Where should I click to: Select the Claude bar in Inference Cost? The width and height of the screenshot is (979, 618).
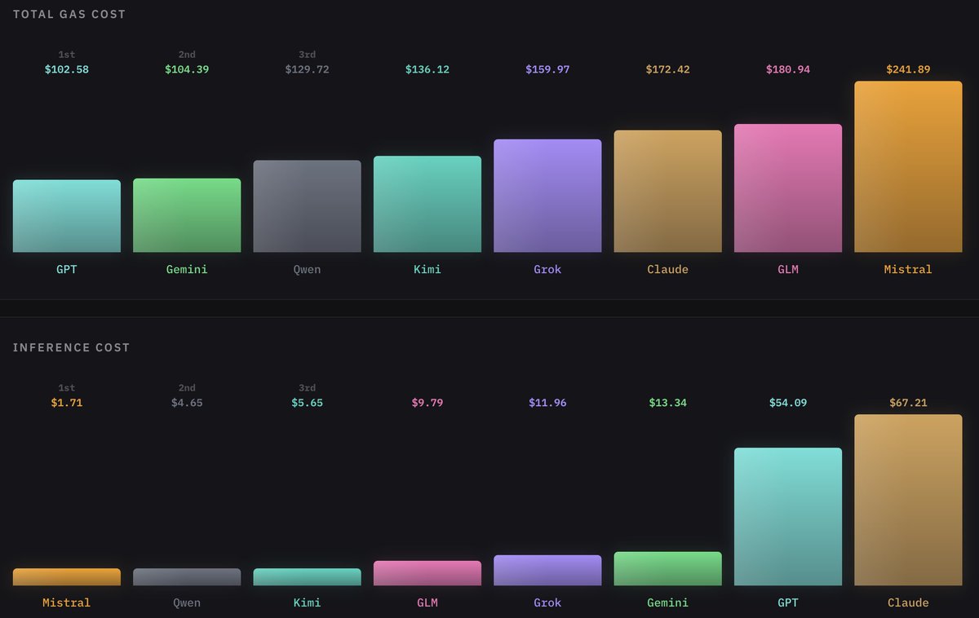tap(908, 500)
